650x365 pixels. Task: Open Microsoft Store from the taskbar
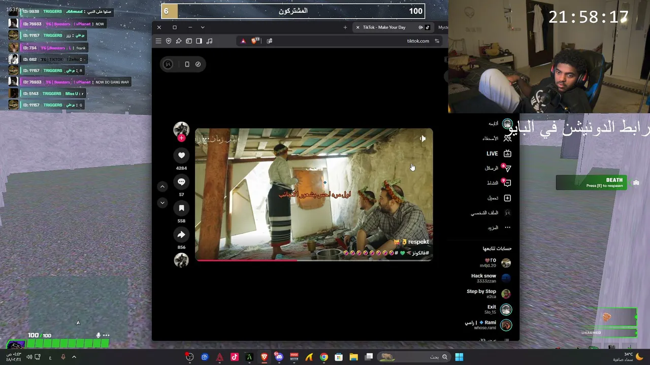(x=339, y=357)
